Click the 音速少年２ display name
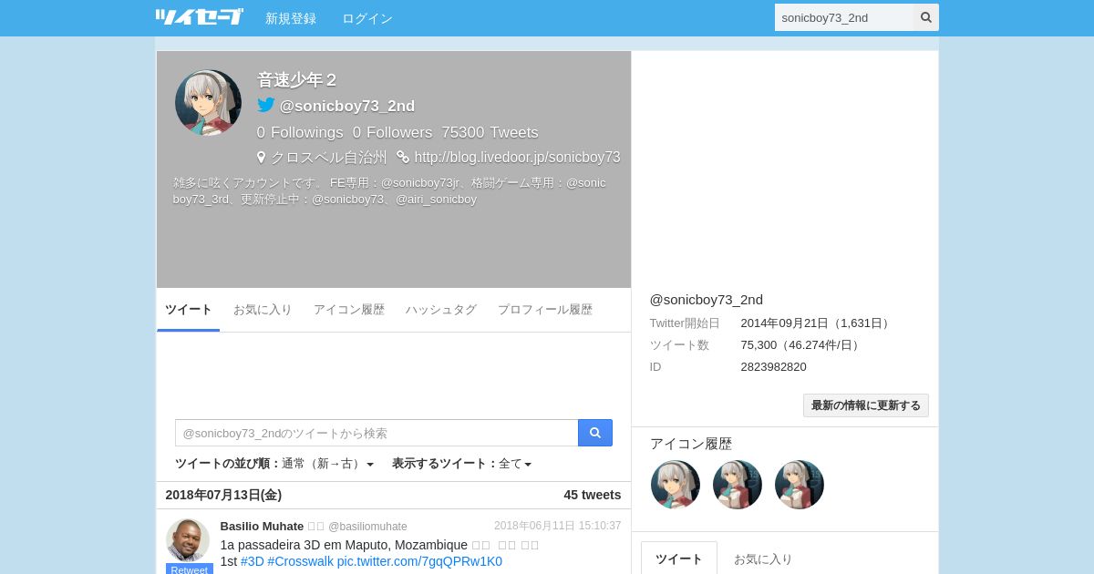Screen dimensions: 1094x574 [x=297, y=80]
